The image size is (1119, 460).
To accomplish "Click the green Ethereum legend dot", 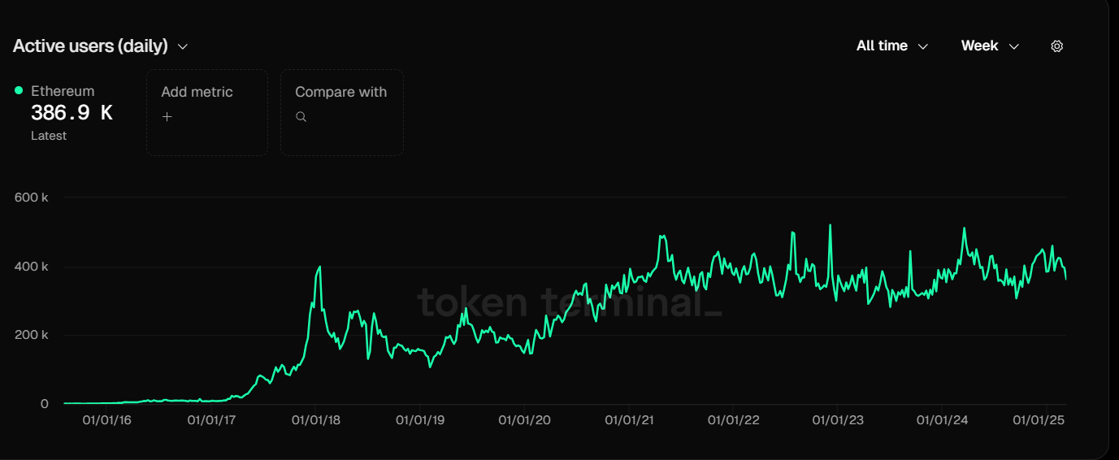I will (19, 90).
